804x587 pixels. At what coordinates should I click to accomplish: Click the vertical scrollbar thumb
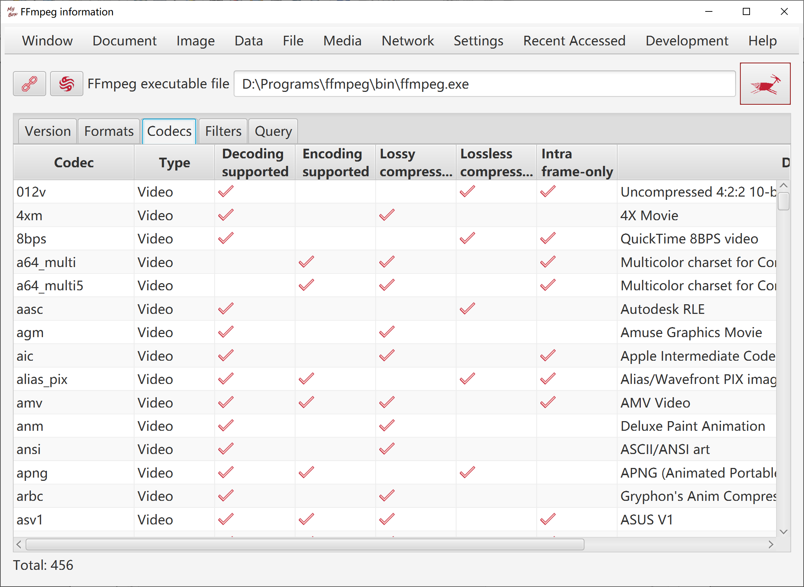(784, 201)
